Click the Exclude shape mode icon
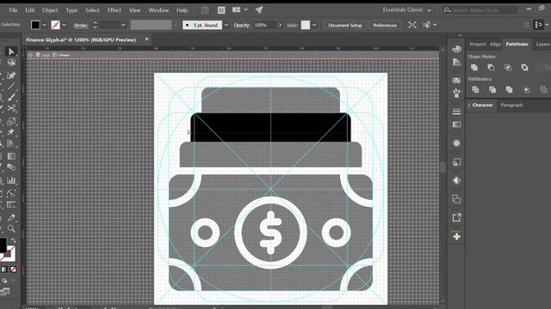This screenshot has height=309, width=551. [x=524, y=67]
